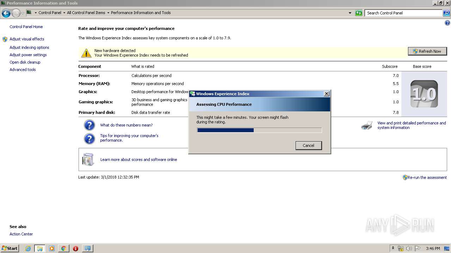The height and width of the screenshot is (253, 451).
Task: Click the CPU assessment progress bar
Action: click(x=259, y=130)
